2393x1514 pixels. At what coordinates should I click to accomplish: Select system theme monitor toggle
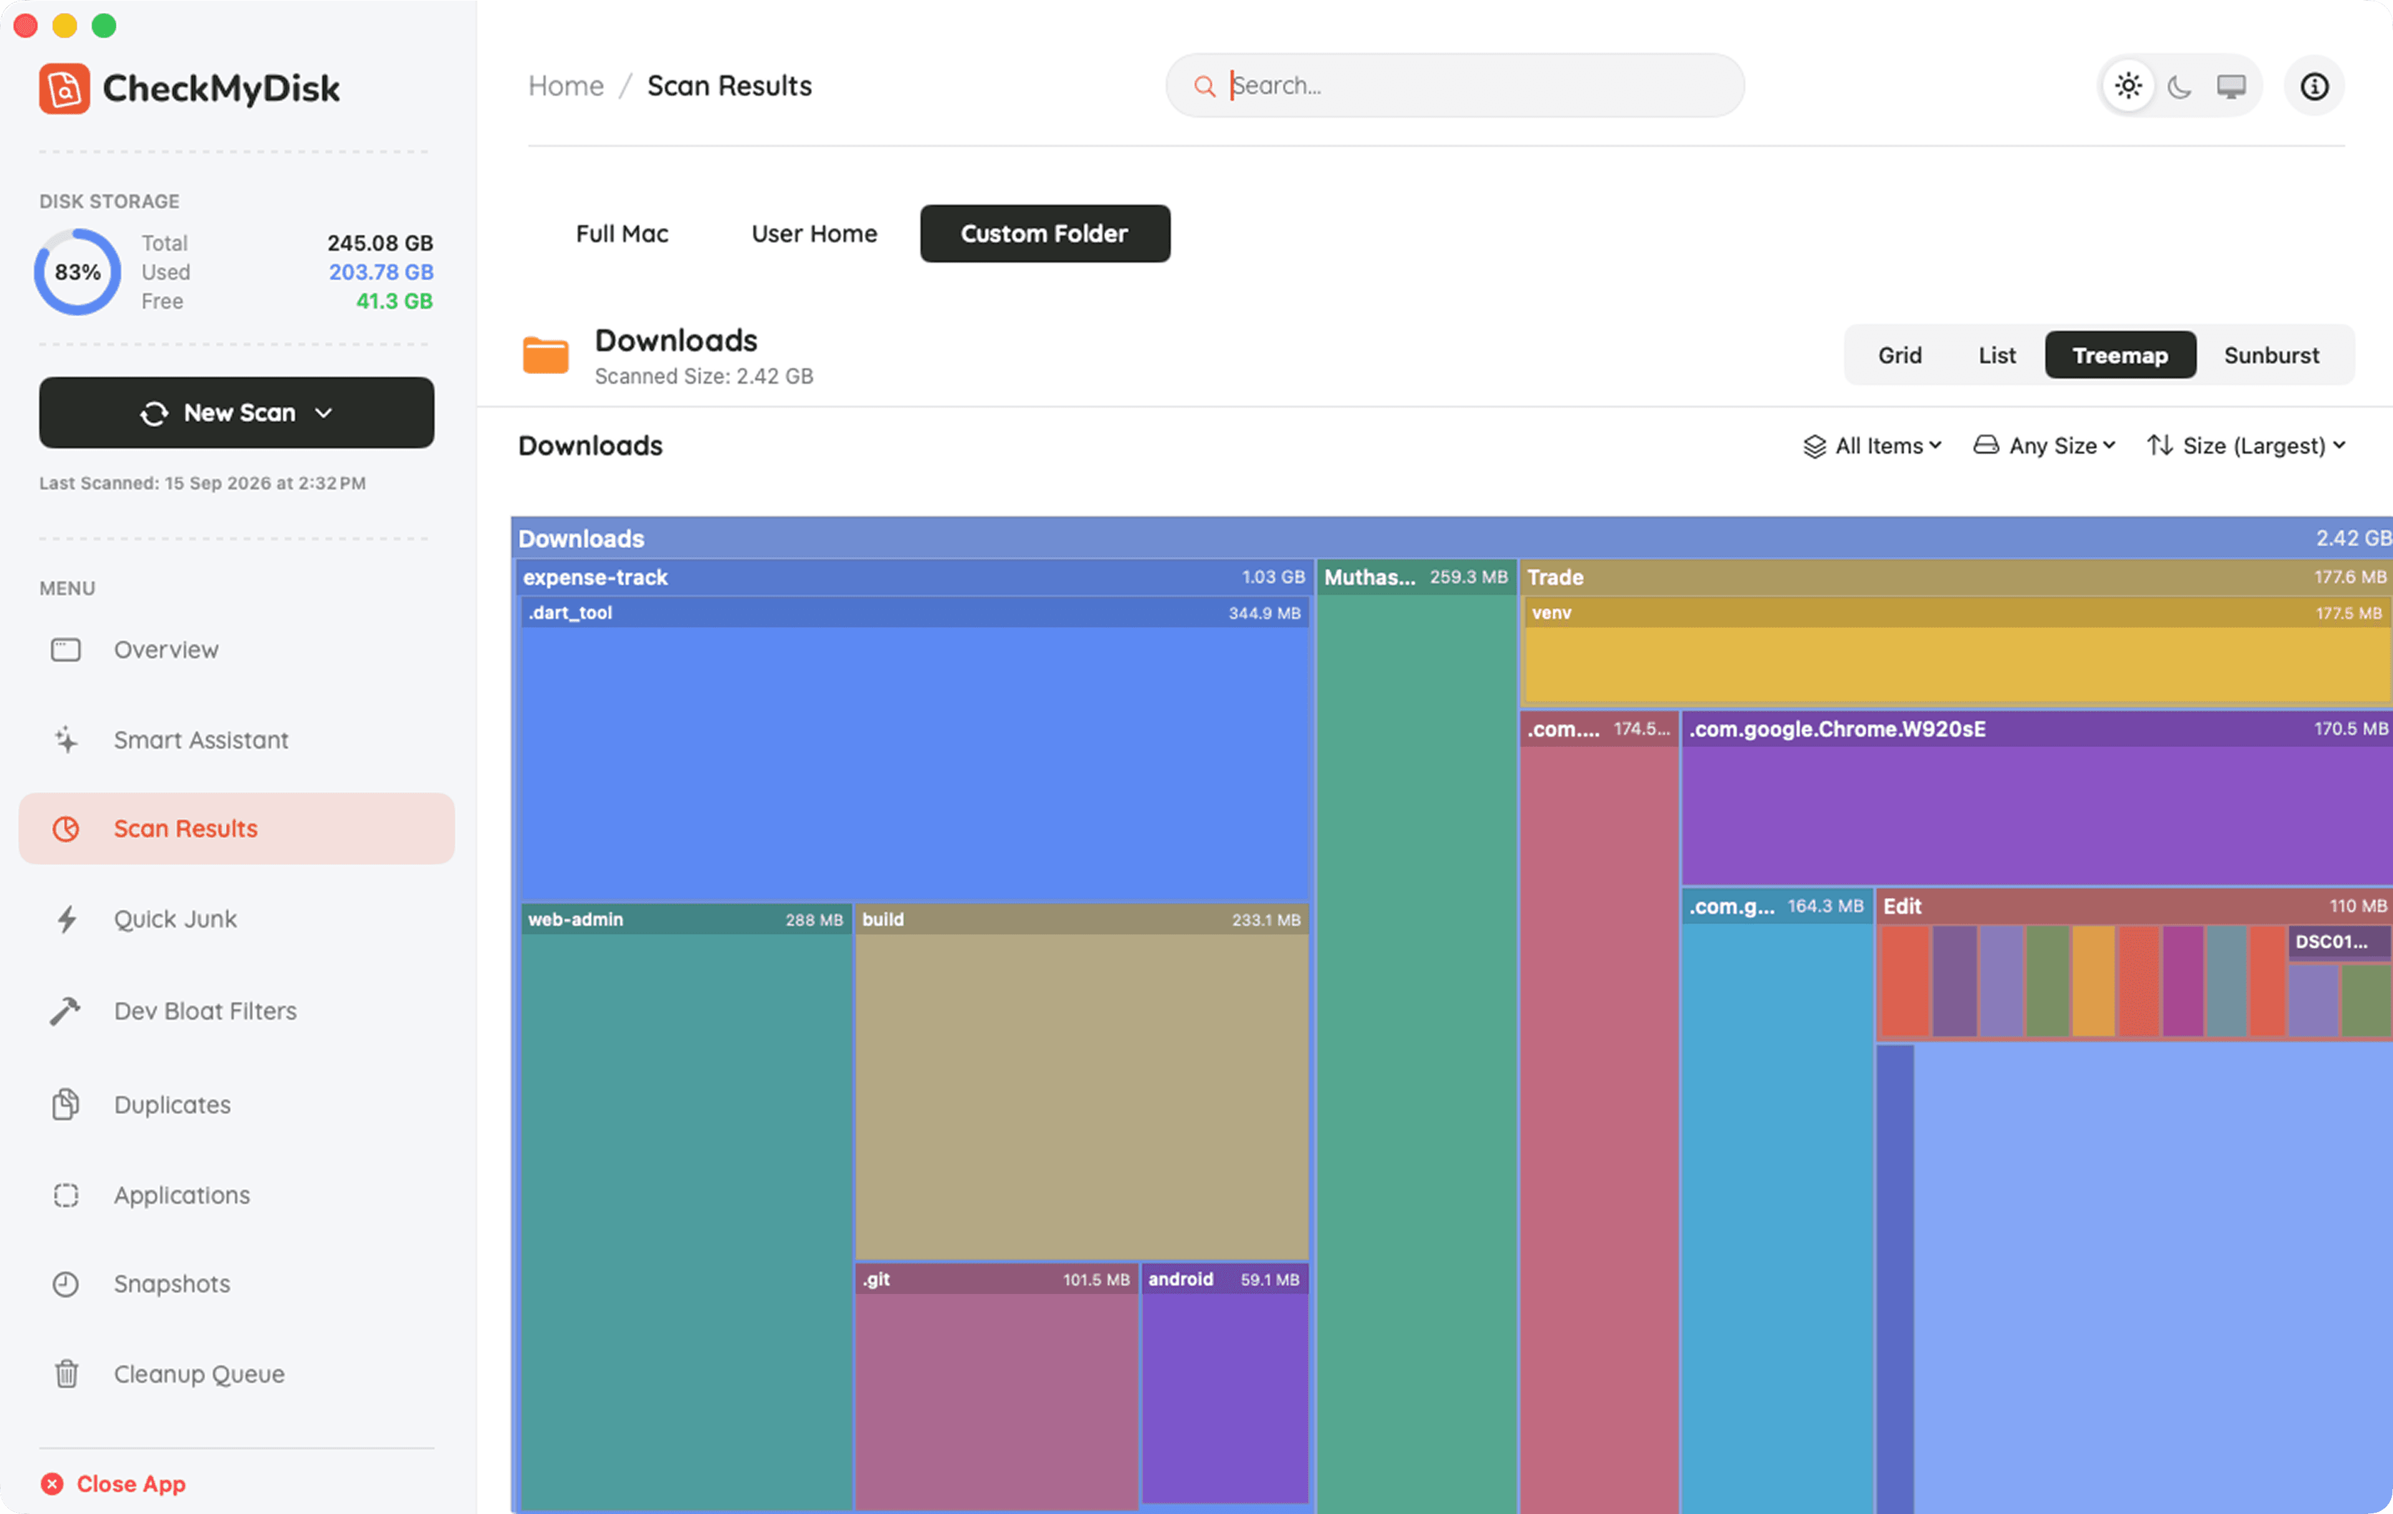click(x=2231, y=87)
